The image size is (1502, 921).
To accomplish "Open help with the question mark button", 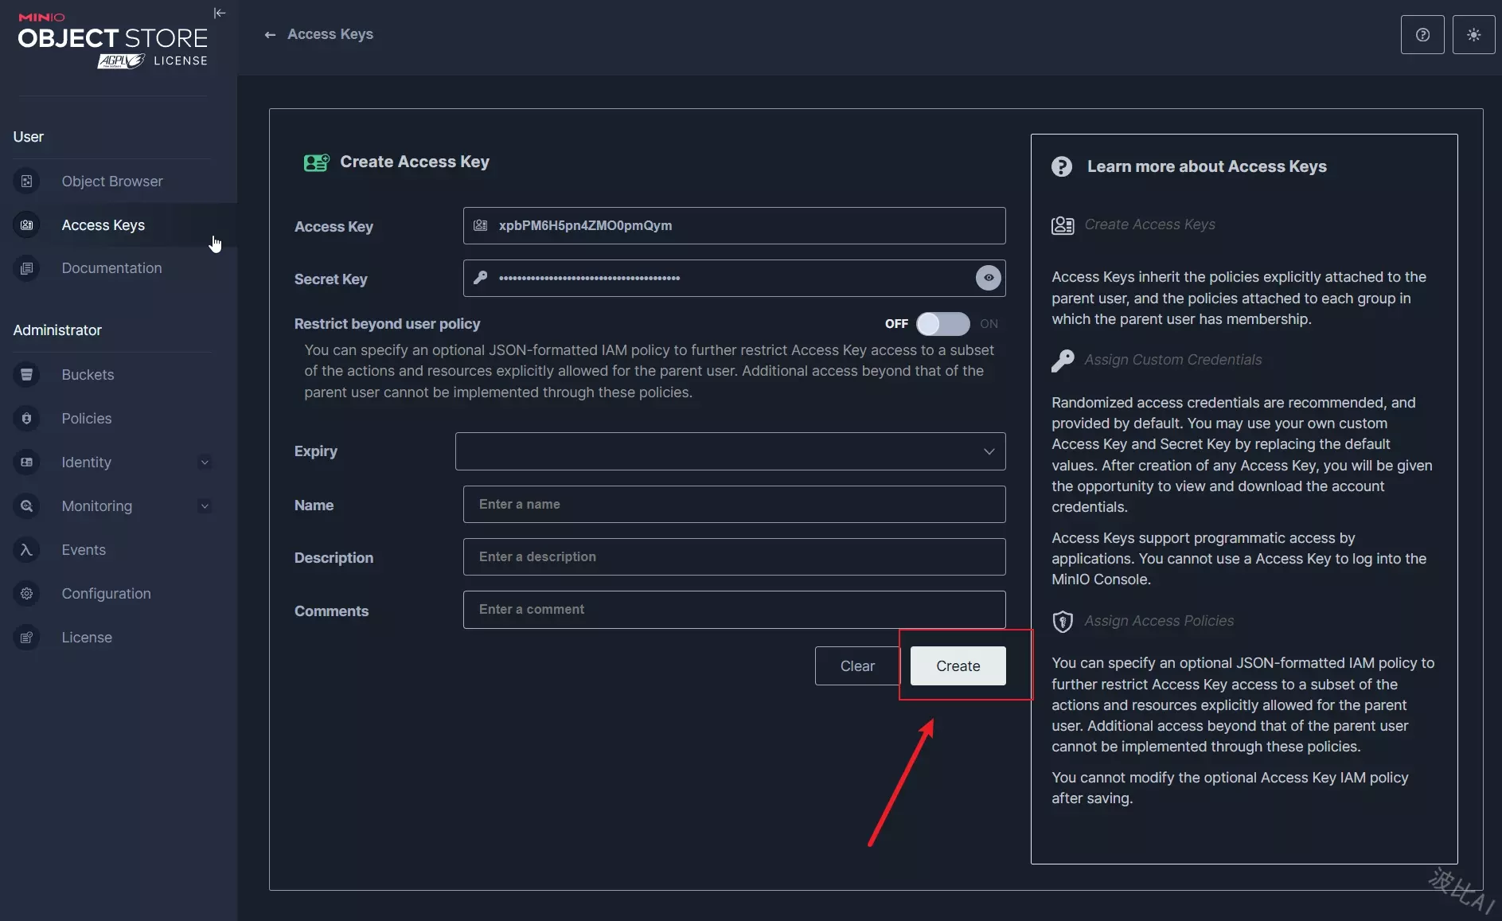I will 1422,34.
